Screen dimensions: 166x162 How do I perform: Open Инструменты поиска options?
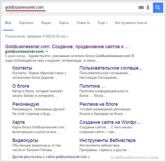click(x=131, y=23)
